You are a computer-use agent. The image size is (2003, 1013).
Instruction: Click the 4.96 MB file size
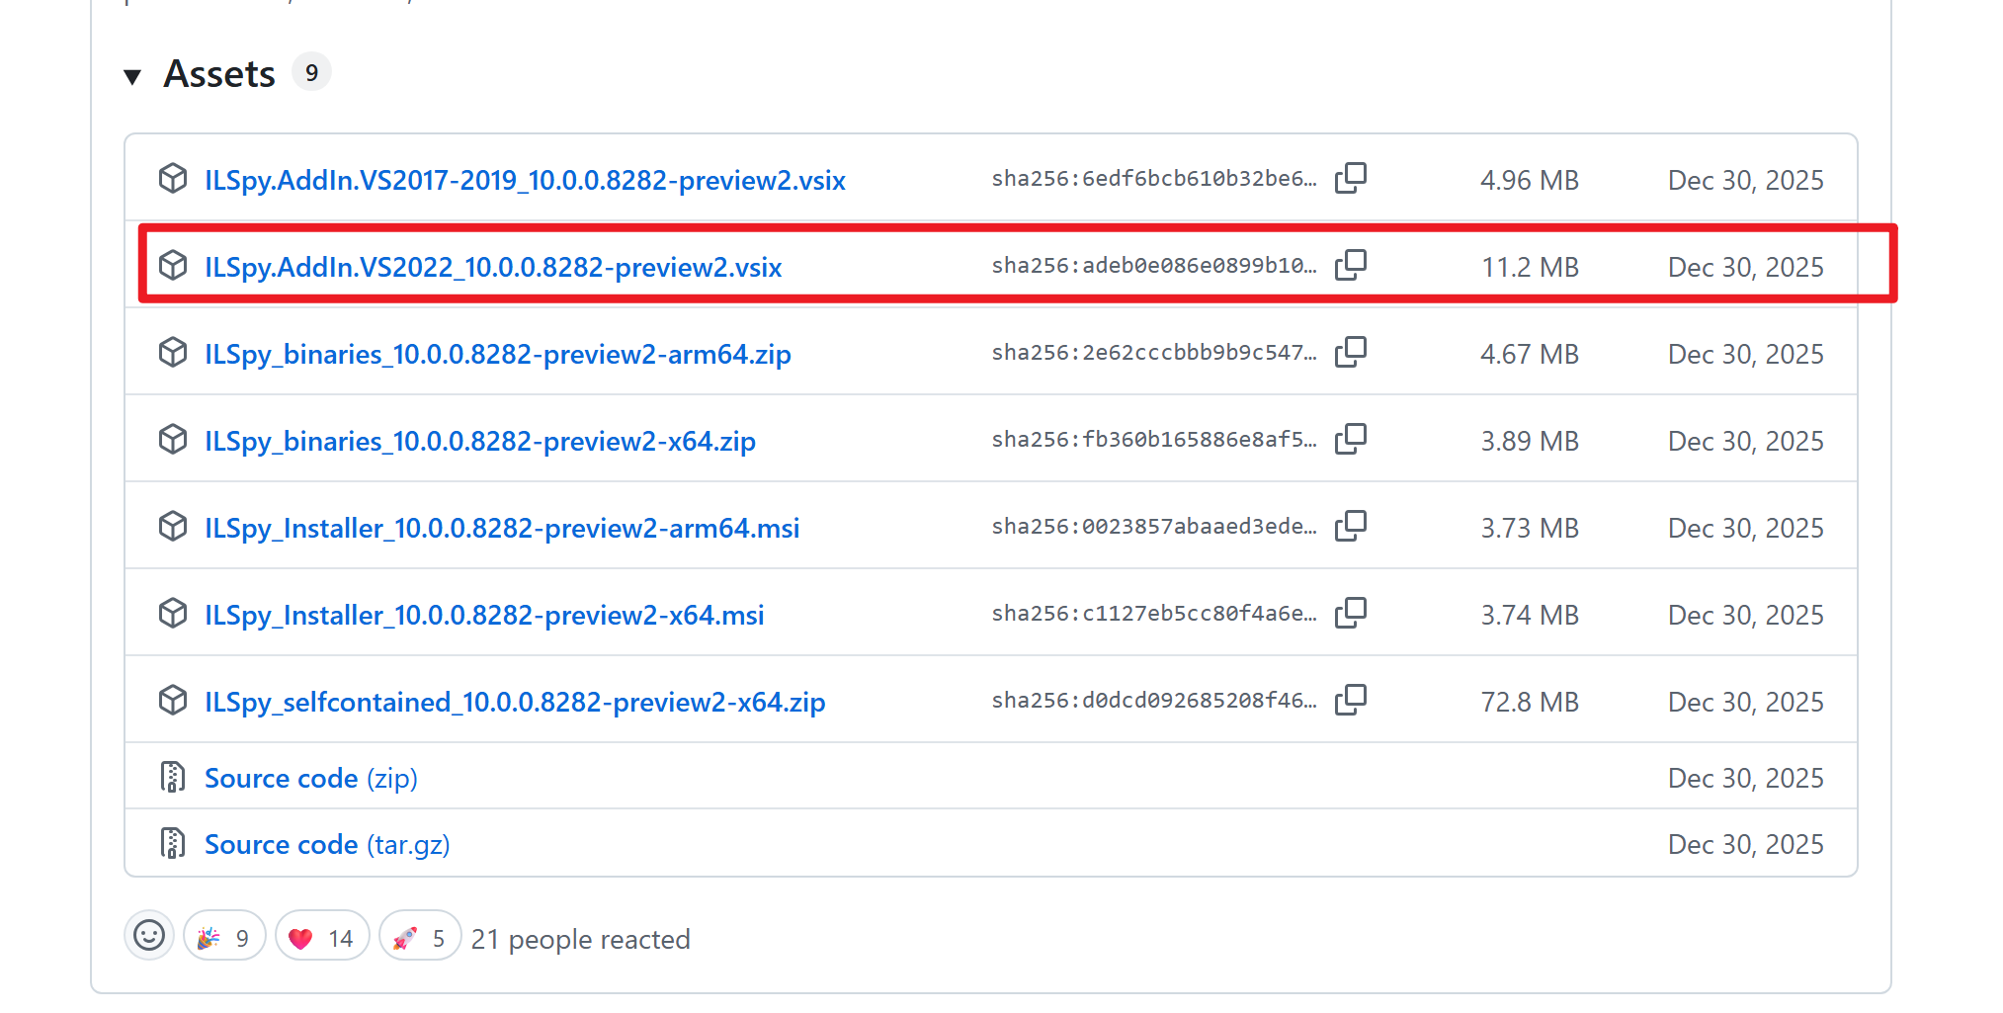tap(1530, 181)
